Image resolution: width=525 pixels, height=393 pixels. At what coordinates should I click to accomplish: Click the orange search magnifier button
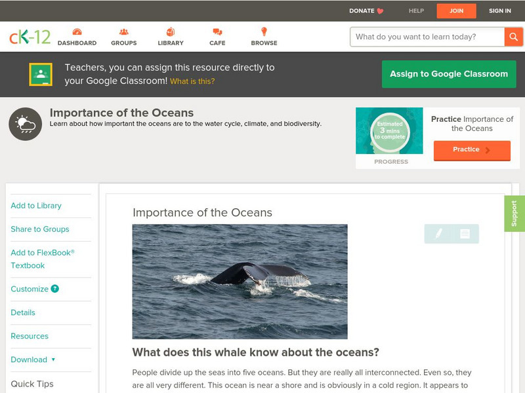pos(513,37)
